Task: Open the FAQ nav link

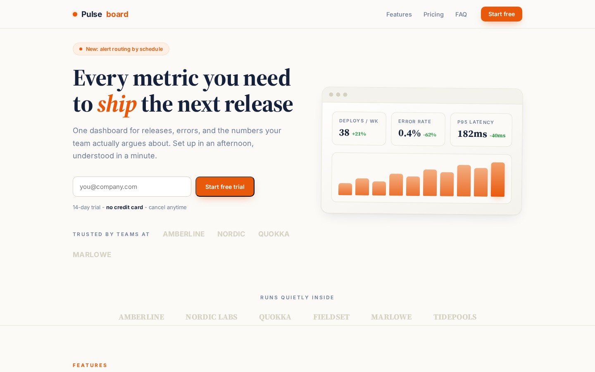Action: 461,14
